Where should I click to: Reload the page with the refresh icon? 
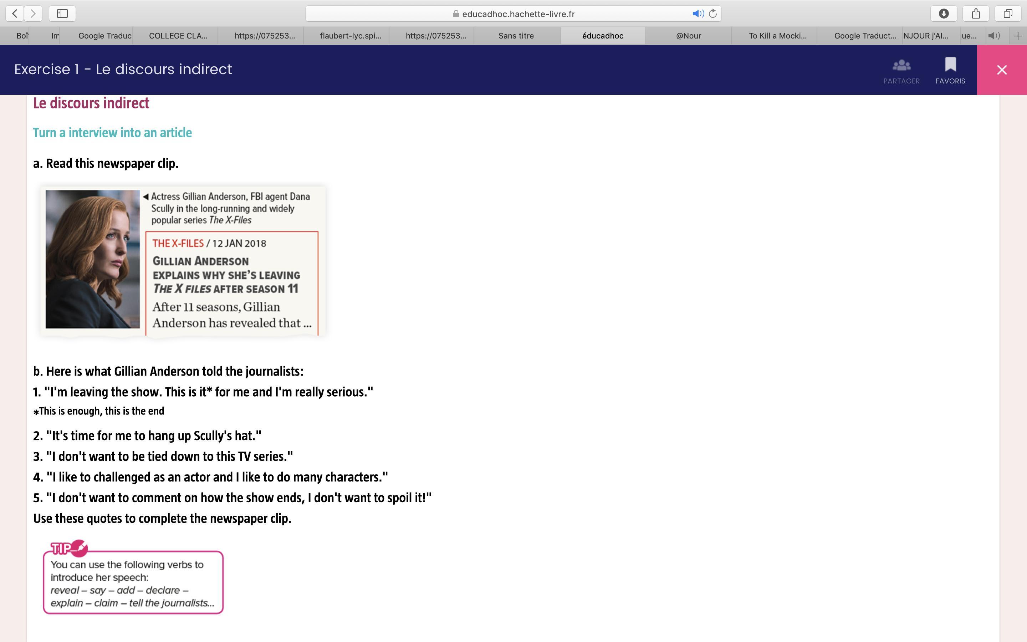point(713,14)
